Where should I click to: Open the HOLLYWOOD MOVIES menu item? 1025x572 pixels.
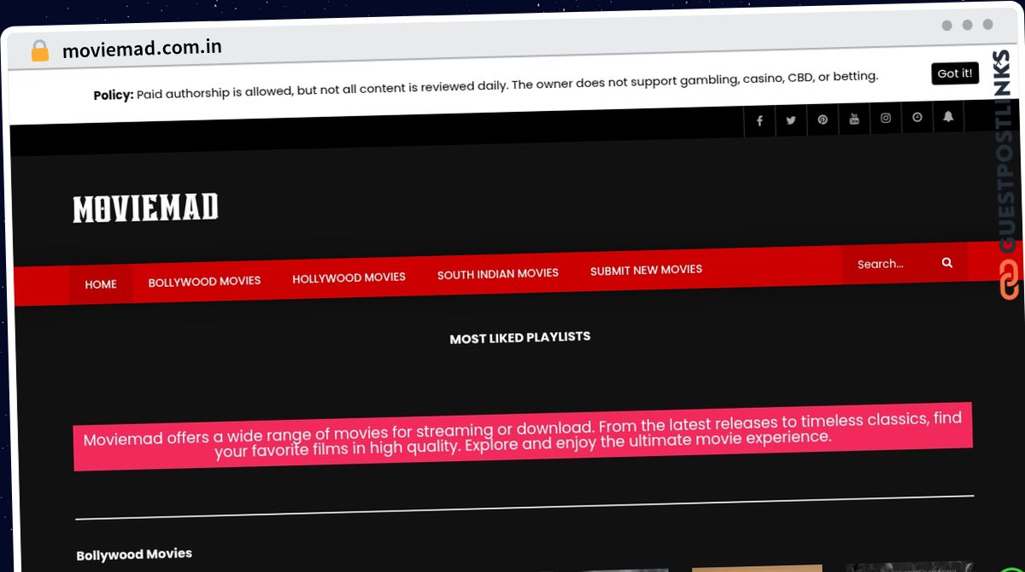pyautogui.click(x=348, y=277)
